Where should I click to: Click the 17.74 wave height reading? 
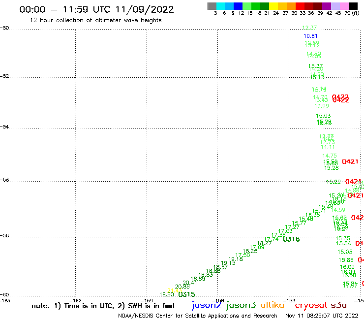(x=272, y=239)
